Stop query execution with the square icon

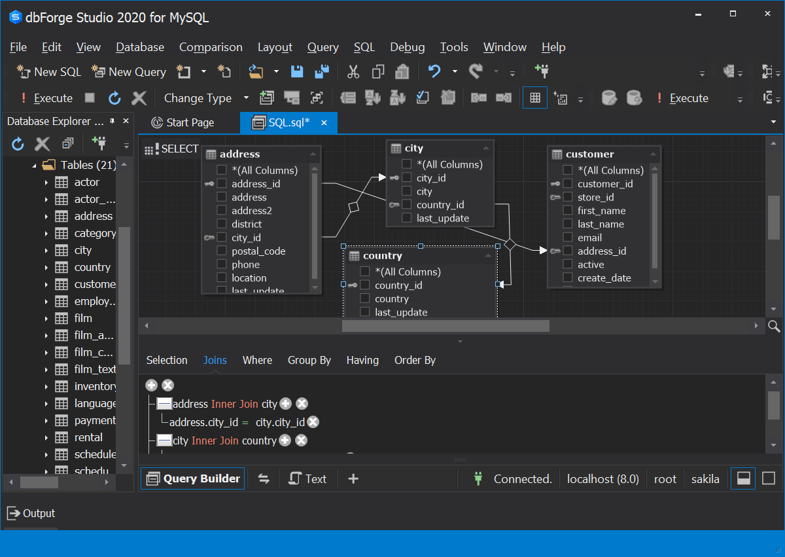[x=89, y=98]
